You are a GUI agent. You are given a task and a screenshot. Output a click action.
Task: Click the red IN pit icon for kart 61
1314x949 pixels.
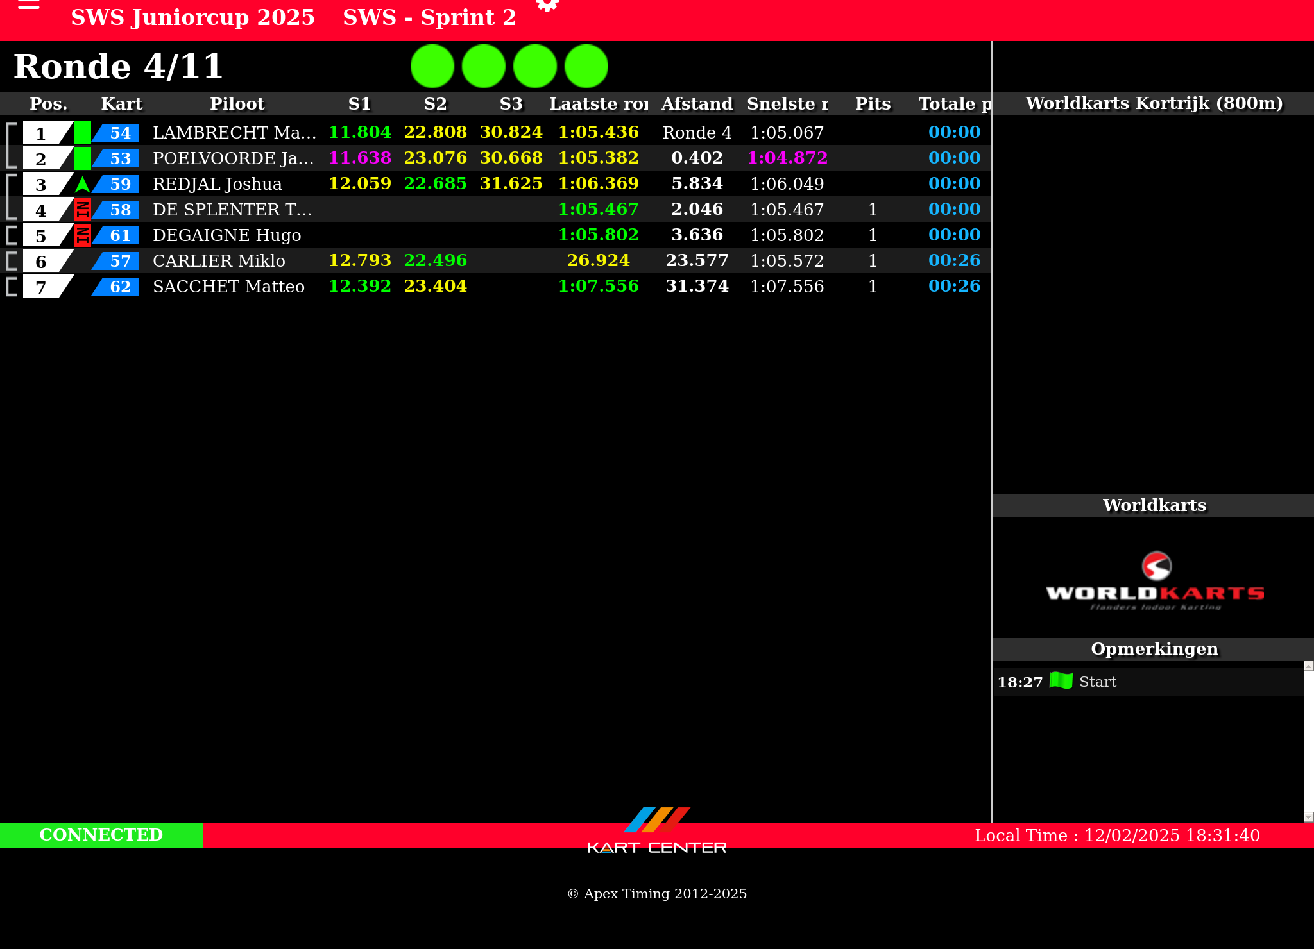tap(82, 235)
